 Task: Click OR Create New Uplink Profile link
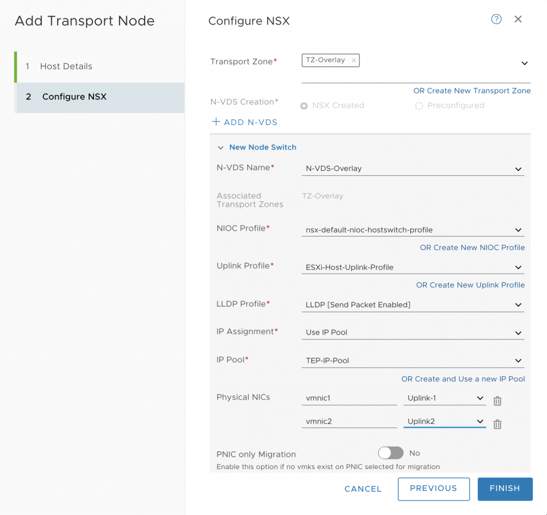(470, 285)
